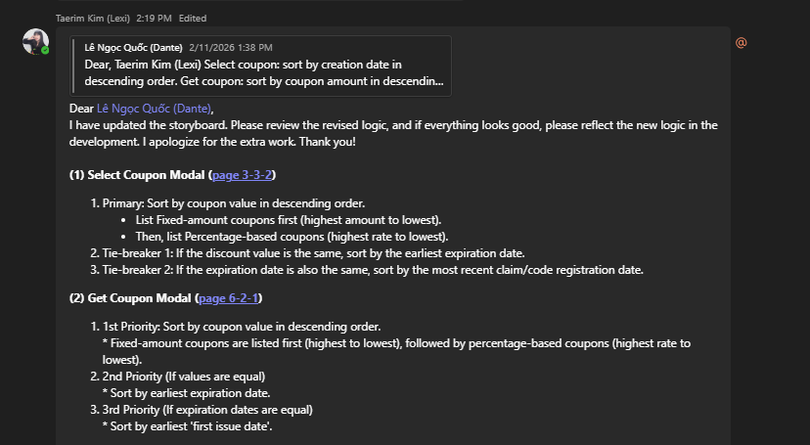
Task: Click the "2nd Priority (If values are equal)" item
Action: [184, 377]
